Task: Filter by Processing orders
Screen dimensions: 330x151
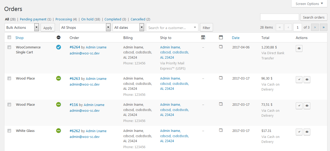Action: click(64, 19)
